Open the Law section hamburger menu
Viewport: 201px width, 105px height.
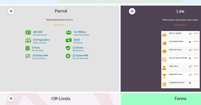pyautogui.click(x=132, y=11)
